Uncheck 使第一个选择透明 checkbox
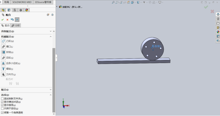 2,113
